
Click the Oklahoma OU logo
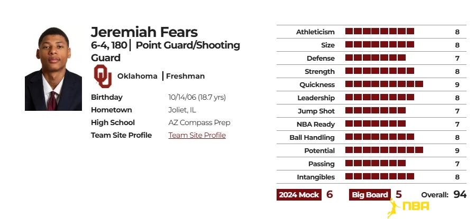tap(103, 76)
